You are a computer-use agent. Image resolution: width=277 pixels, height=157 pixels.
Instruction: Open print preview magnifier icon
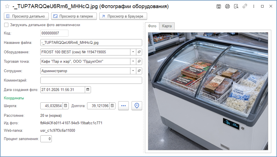[236, 7]
